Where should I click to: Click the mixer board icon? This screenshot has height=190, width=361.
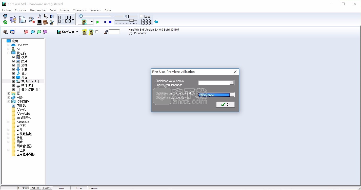pyautogui.click(x=46, y=22)
